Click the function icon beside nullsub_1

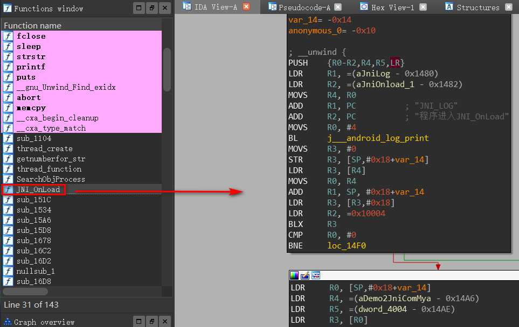(8, 272)
